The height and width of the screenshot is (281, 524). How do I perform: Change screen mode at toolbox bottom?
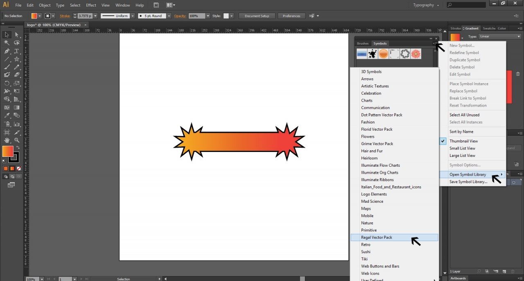[x=11, y=185]
